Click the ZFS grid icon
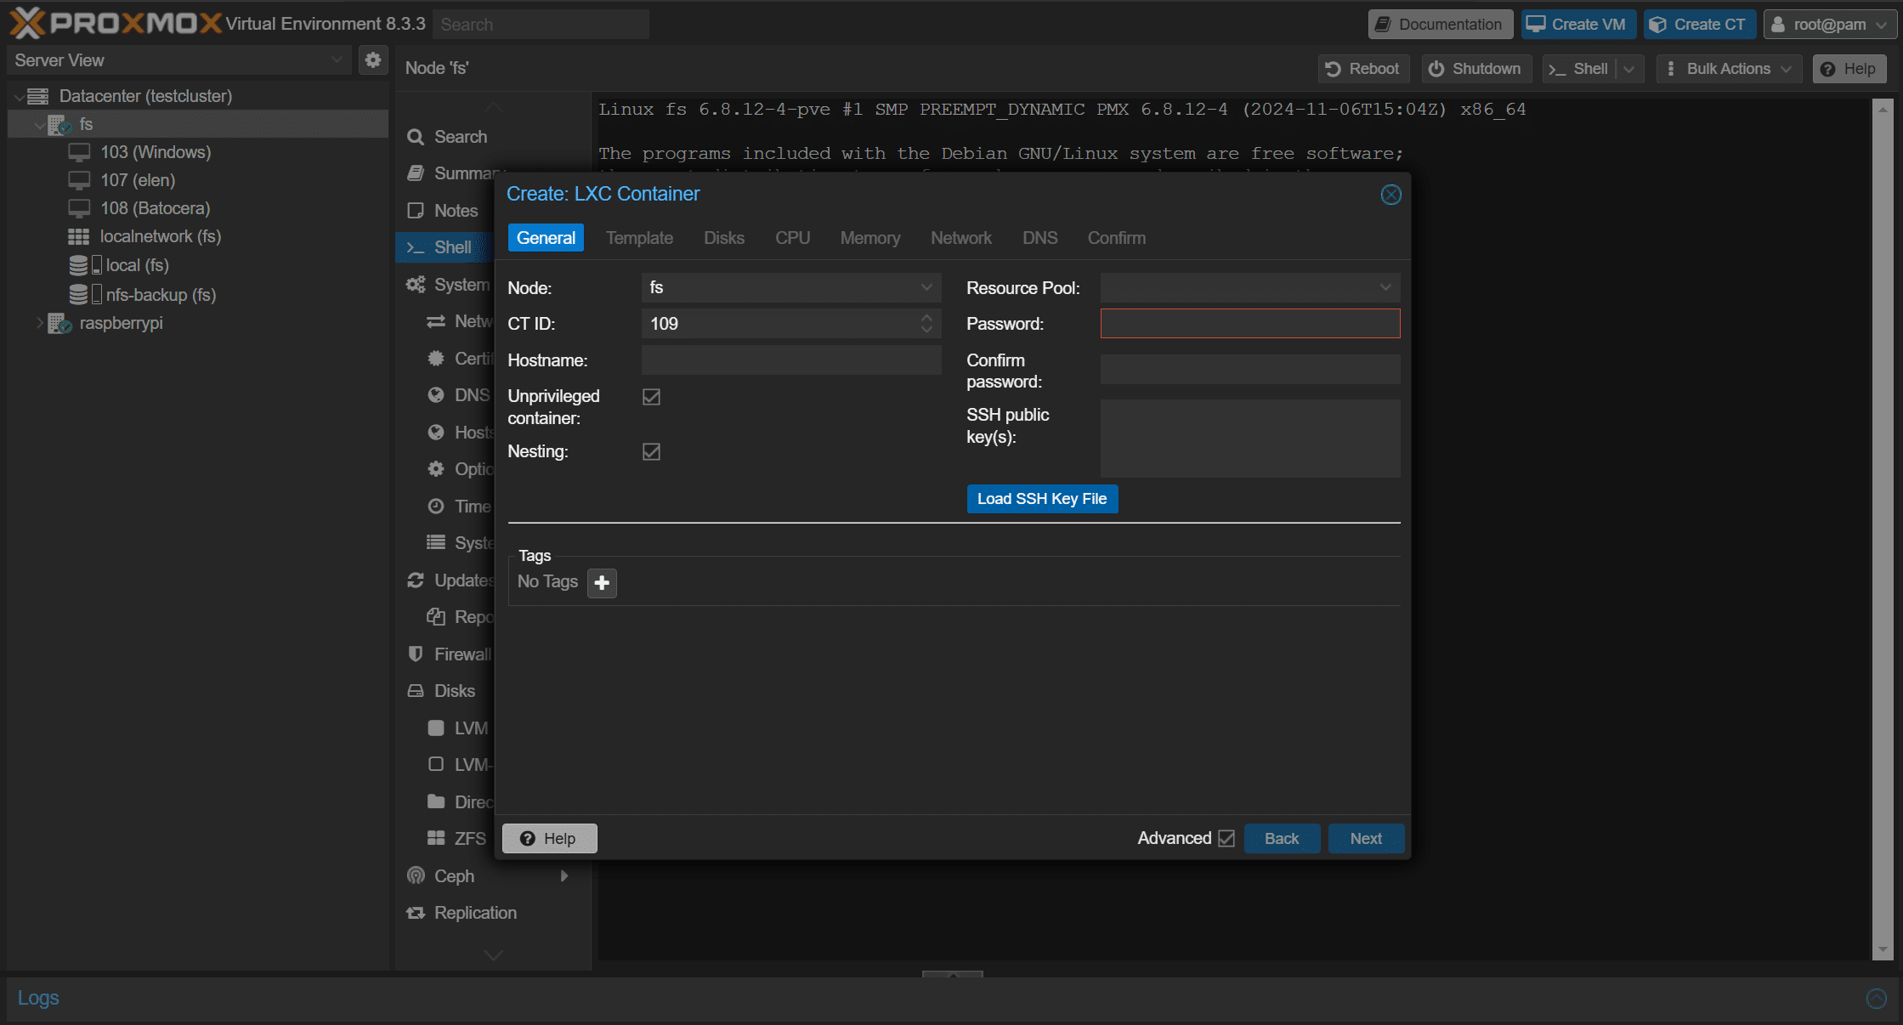Image resolution: width=1903 pixels, height=1025 pixels. (x=436, y=838)
